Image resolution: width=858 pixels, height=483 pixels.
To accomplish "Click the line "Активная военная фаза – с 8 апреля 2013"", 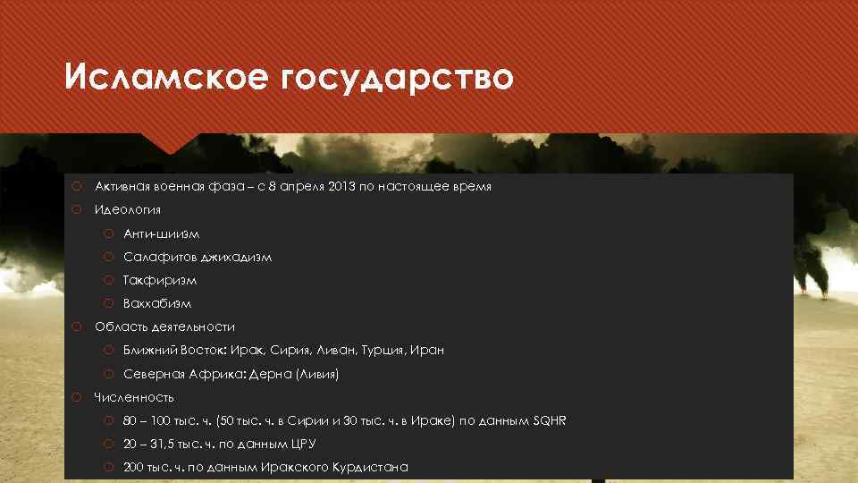I will 293,187.
